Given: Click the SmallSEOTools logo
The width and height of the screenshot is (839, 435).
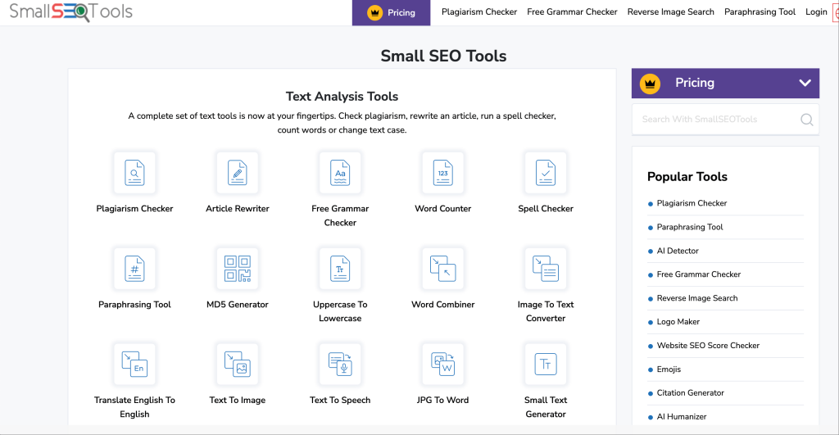Looking at the screenshot, I should pyautogui.click(x=70, y=11).
